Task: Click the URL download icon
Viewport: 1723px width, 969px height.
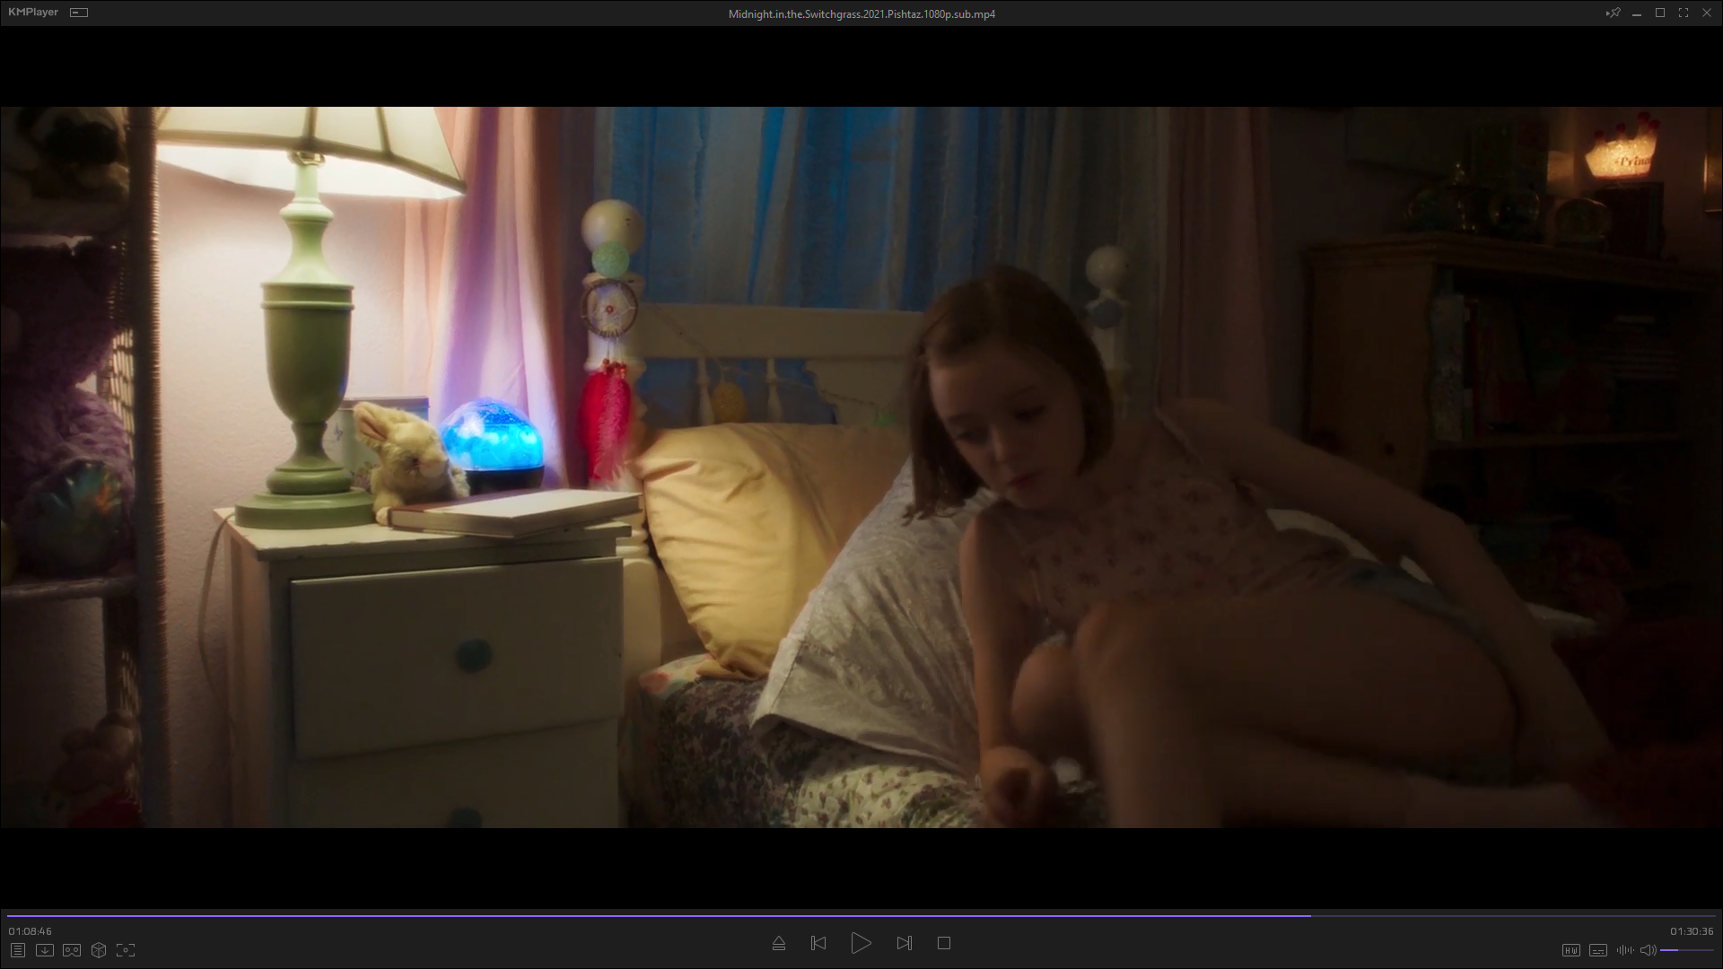Action: click(45, 950)
